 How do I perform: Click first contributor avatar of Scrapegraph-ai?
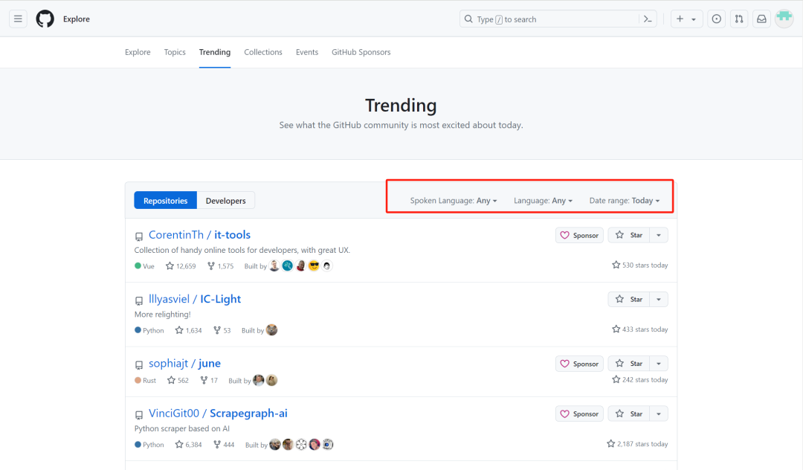pos(275,444)
